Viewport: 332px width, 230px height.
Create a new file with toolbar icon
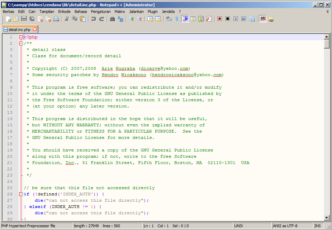coord(8,19)
